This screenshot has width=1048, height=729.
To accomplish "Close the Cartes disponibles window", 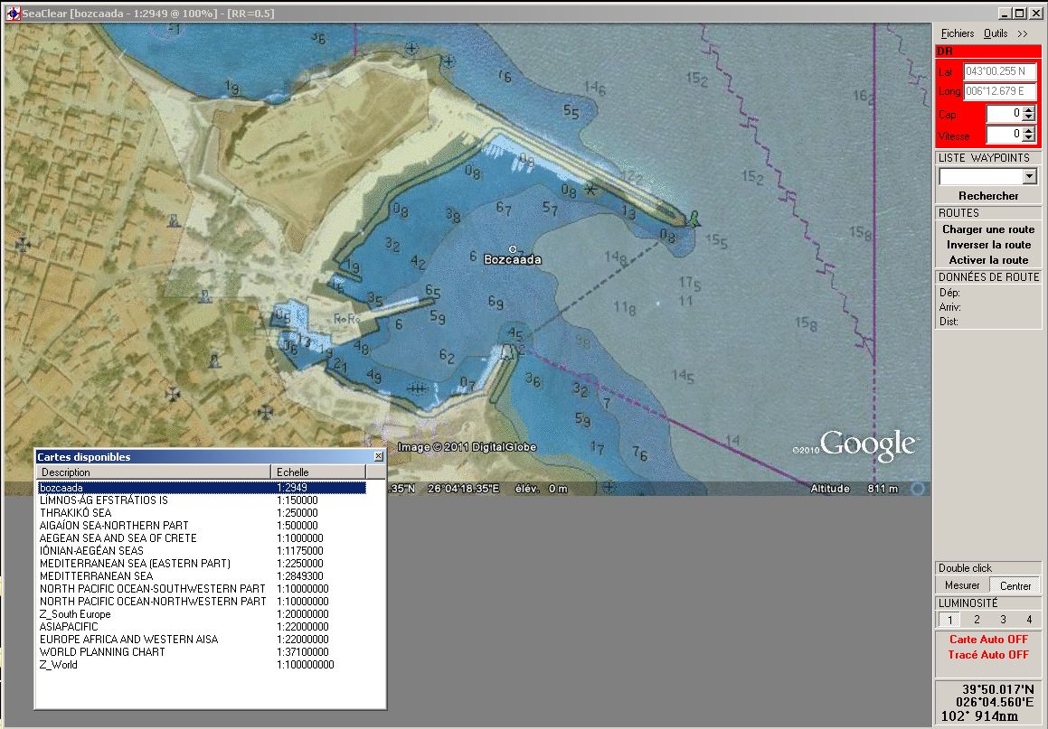I will click(378, 456).
